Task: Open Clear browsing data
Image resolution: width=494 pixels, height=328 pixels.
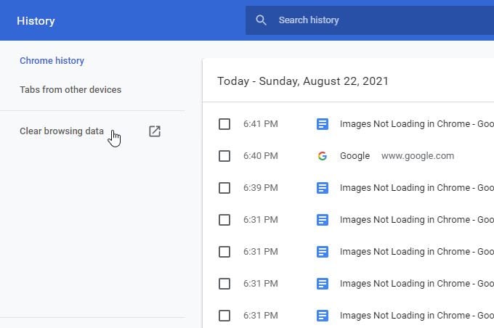Action: 62,131
